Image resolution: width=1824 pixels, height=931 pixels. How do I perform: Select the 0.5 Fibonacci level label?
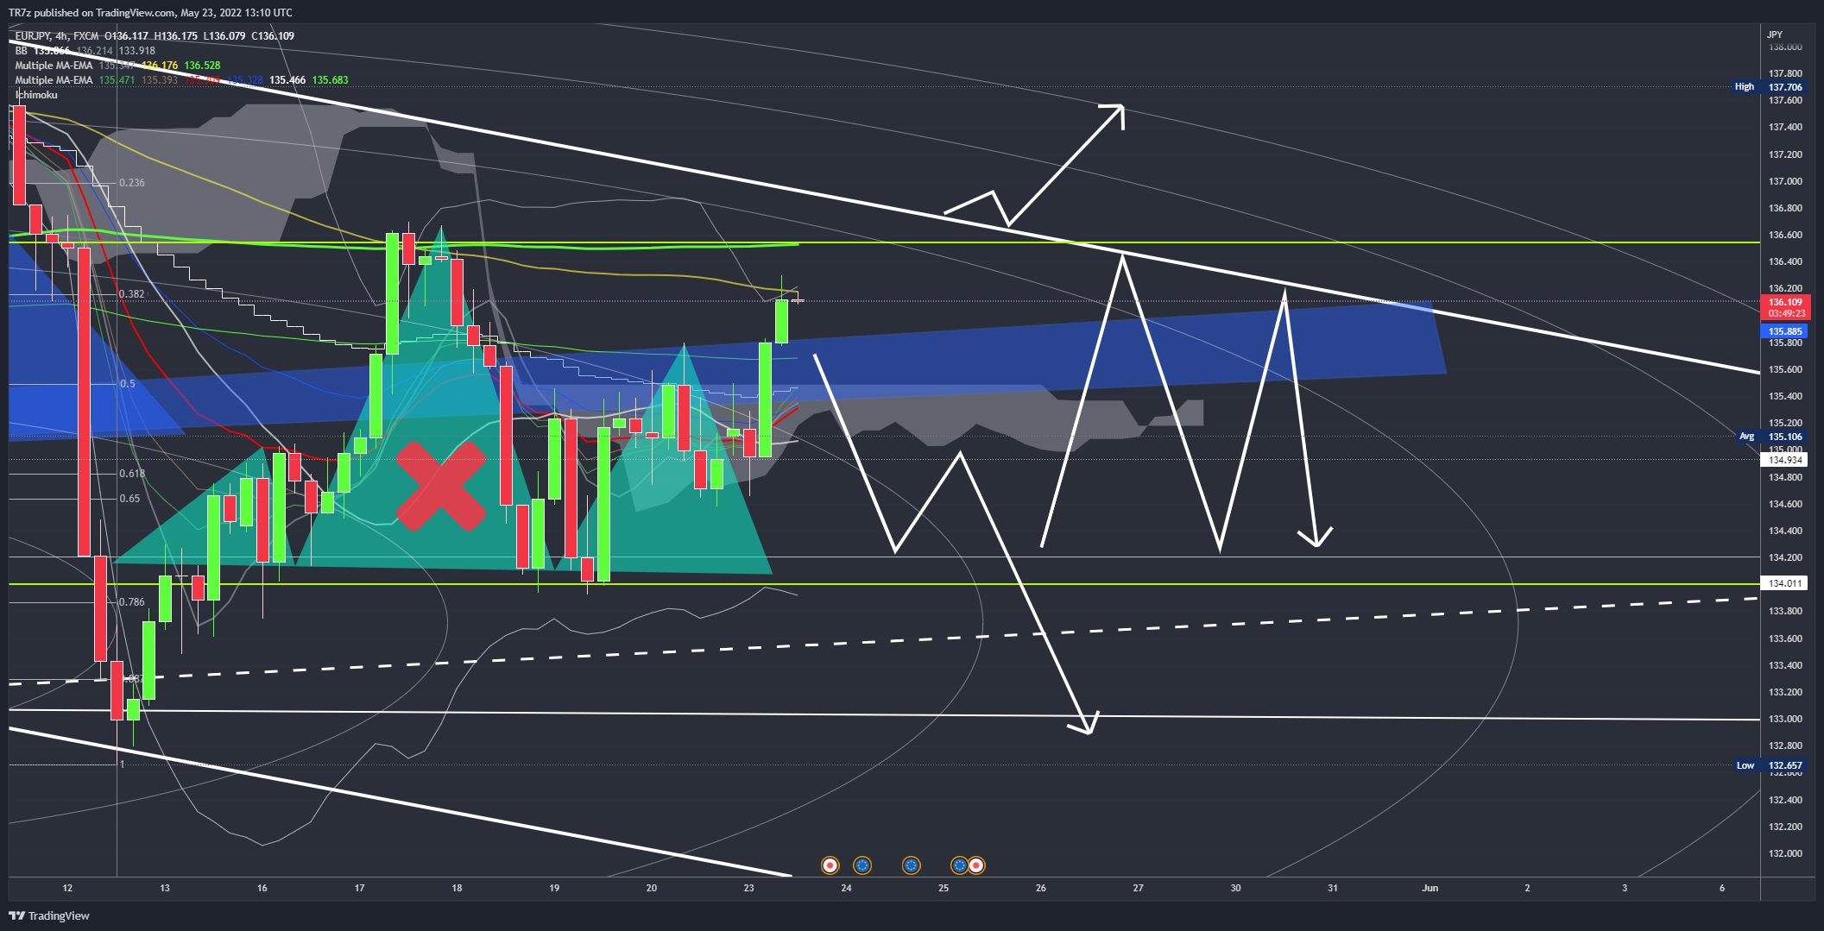click(x=128, y=384)
